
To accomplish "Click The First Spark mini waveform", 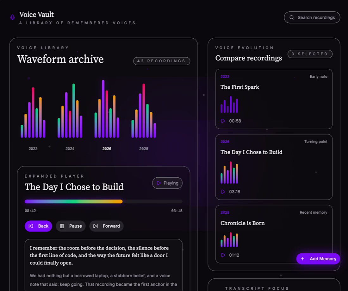I will (x=229, y=104).
